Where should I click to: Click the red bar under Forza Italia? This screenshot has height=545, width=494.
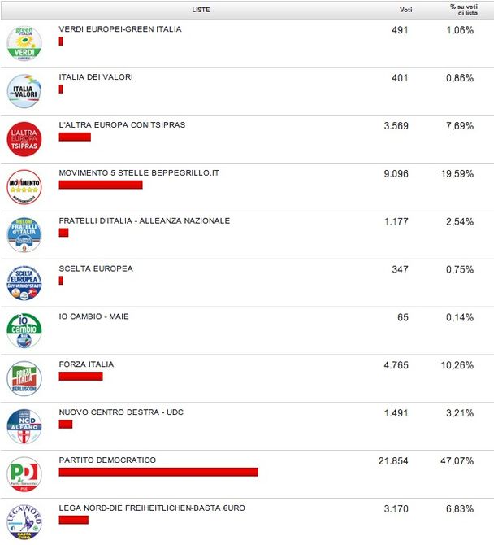(x=80, y=376)
